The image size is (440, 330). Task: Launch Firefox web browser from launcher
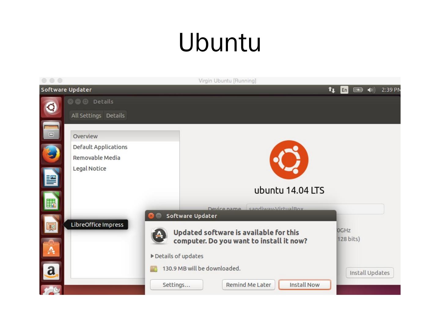tap(51, 154)
